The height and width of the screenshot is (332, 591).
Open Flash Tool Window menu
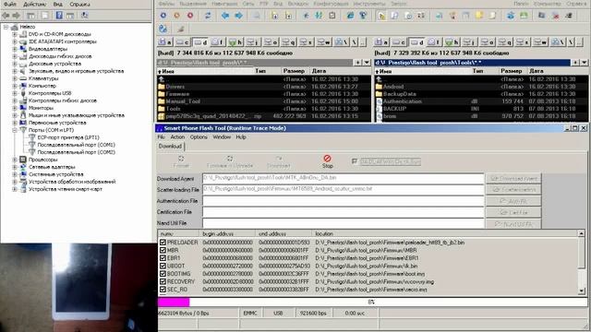(x=222, y=137)
